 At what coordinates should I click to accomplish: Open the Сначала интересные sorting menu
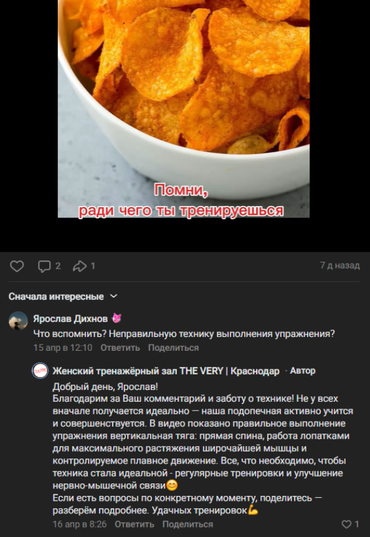[x=56, y=297]
